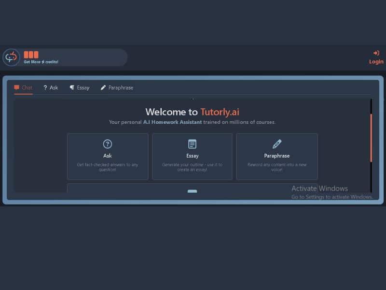
Task: Open the Essay card title
Action: pos(192,156)
